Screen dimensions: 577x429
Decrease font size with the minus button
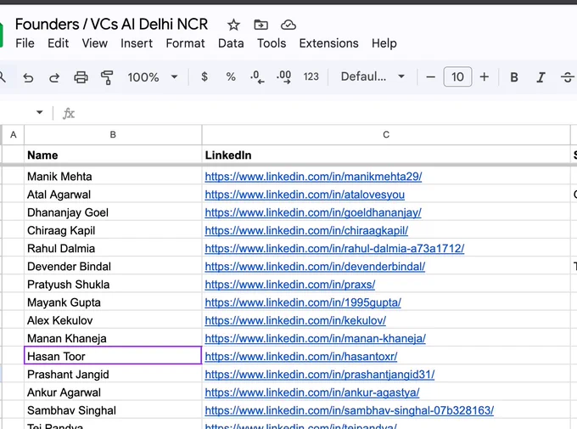click(430, 77)
